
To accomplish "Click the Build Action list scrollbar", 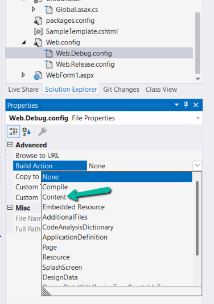I will point(197,218).
